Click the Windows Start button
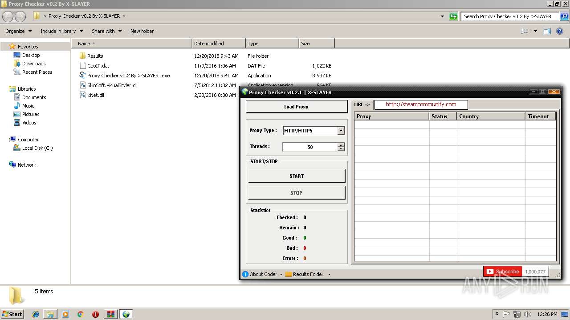The width and height of the screenshot is (570, 320). (x=12, y=314)
